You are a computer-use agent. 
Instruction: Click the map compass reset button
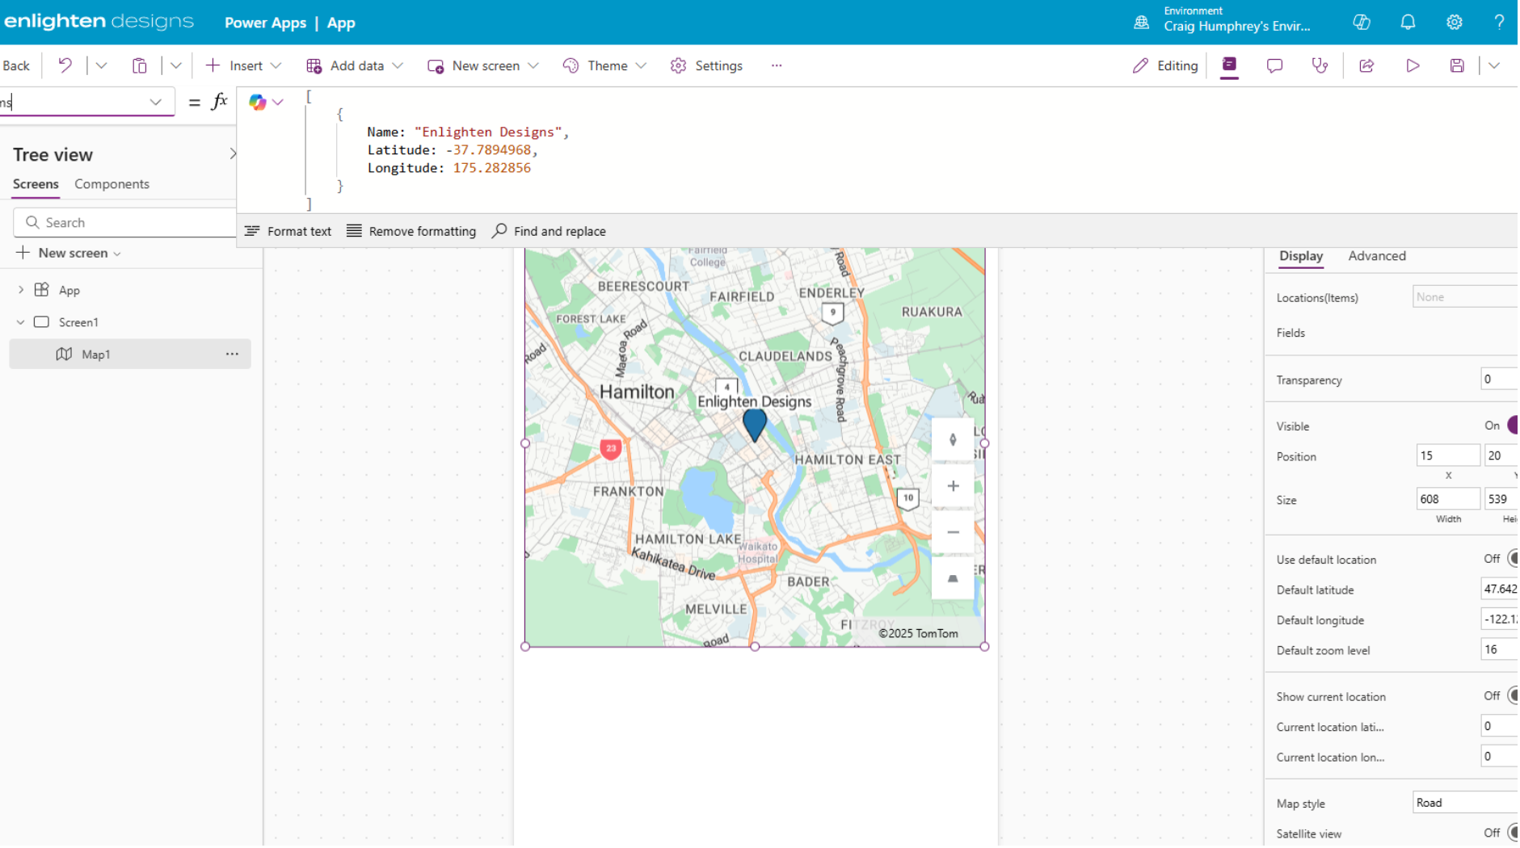[x=953, y=440]
